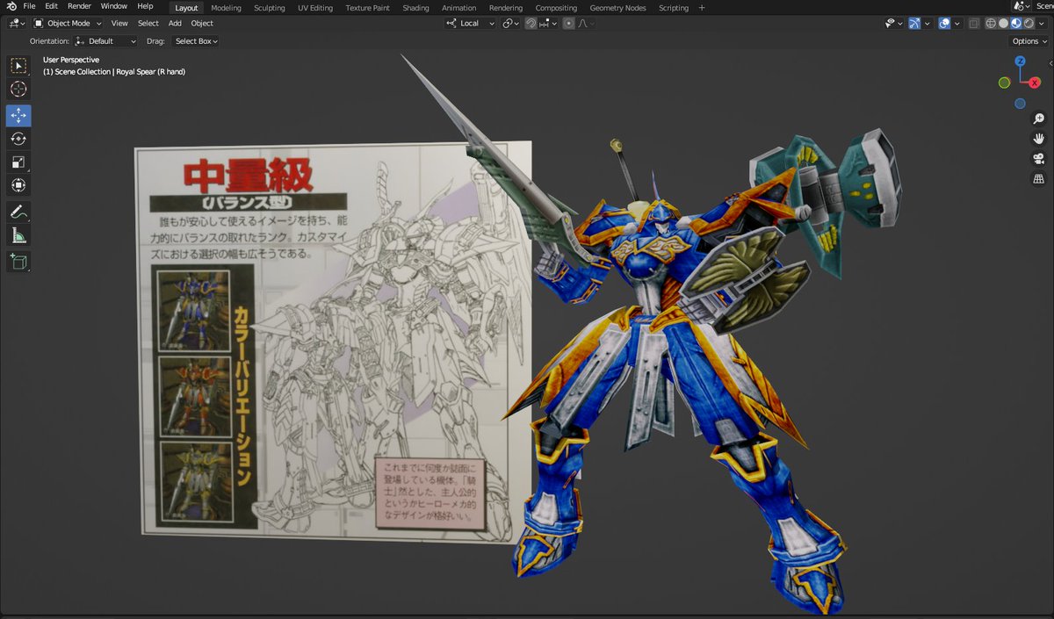
Task: Open the Drag Select Box dropdown
Action: 195,41
